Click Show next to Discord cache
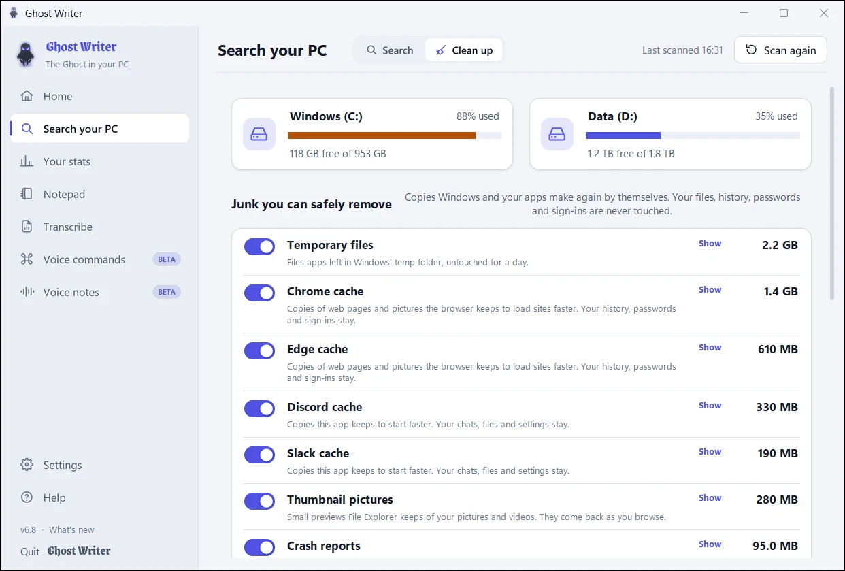 710,405
